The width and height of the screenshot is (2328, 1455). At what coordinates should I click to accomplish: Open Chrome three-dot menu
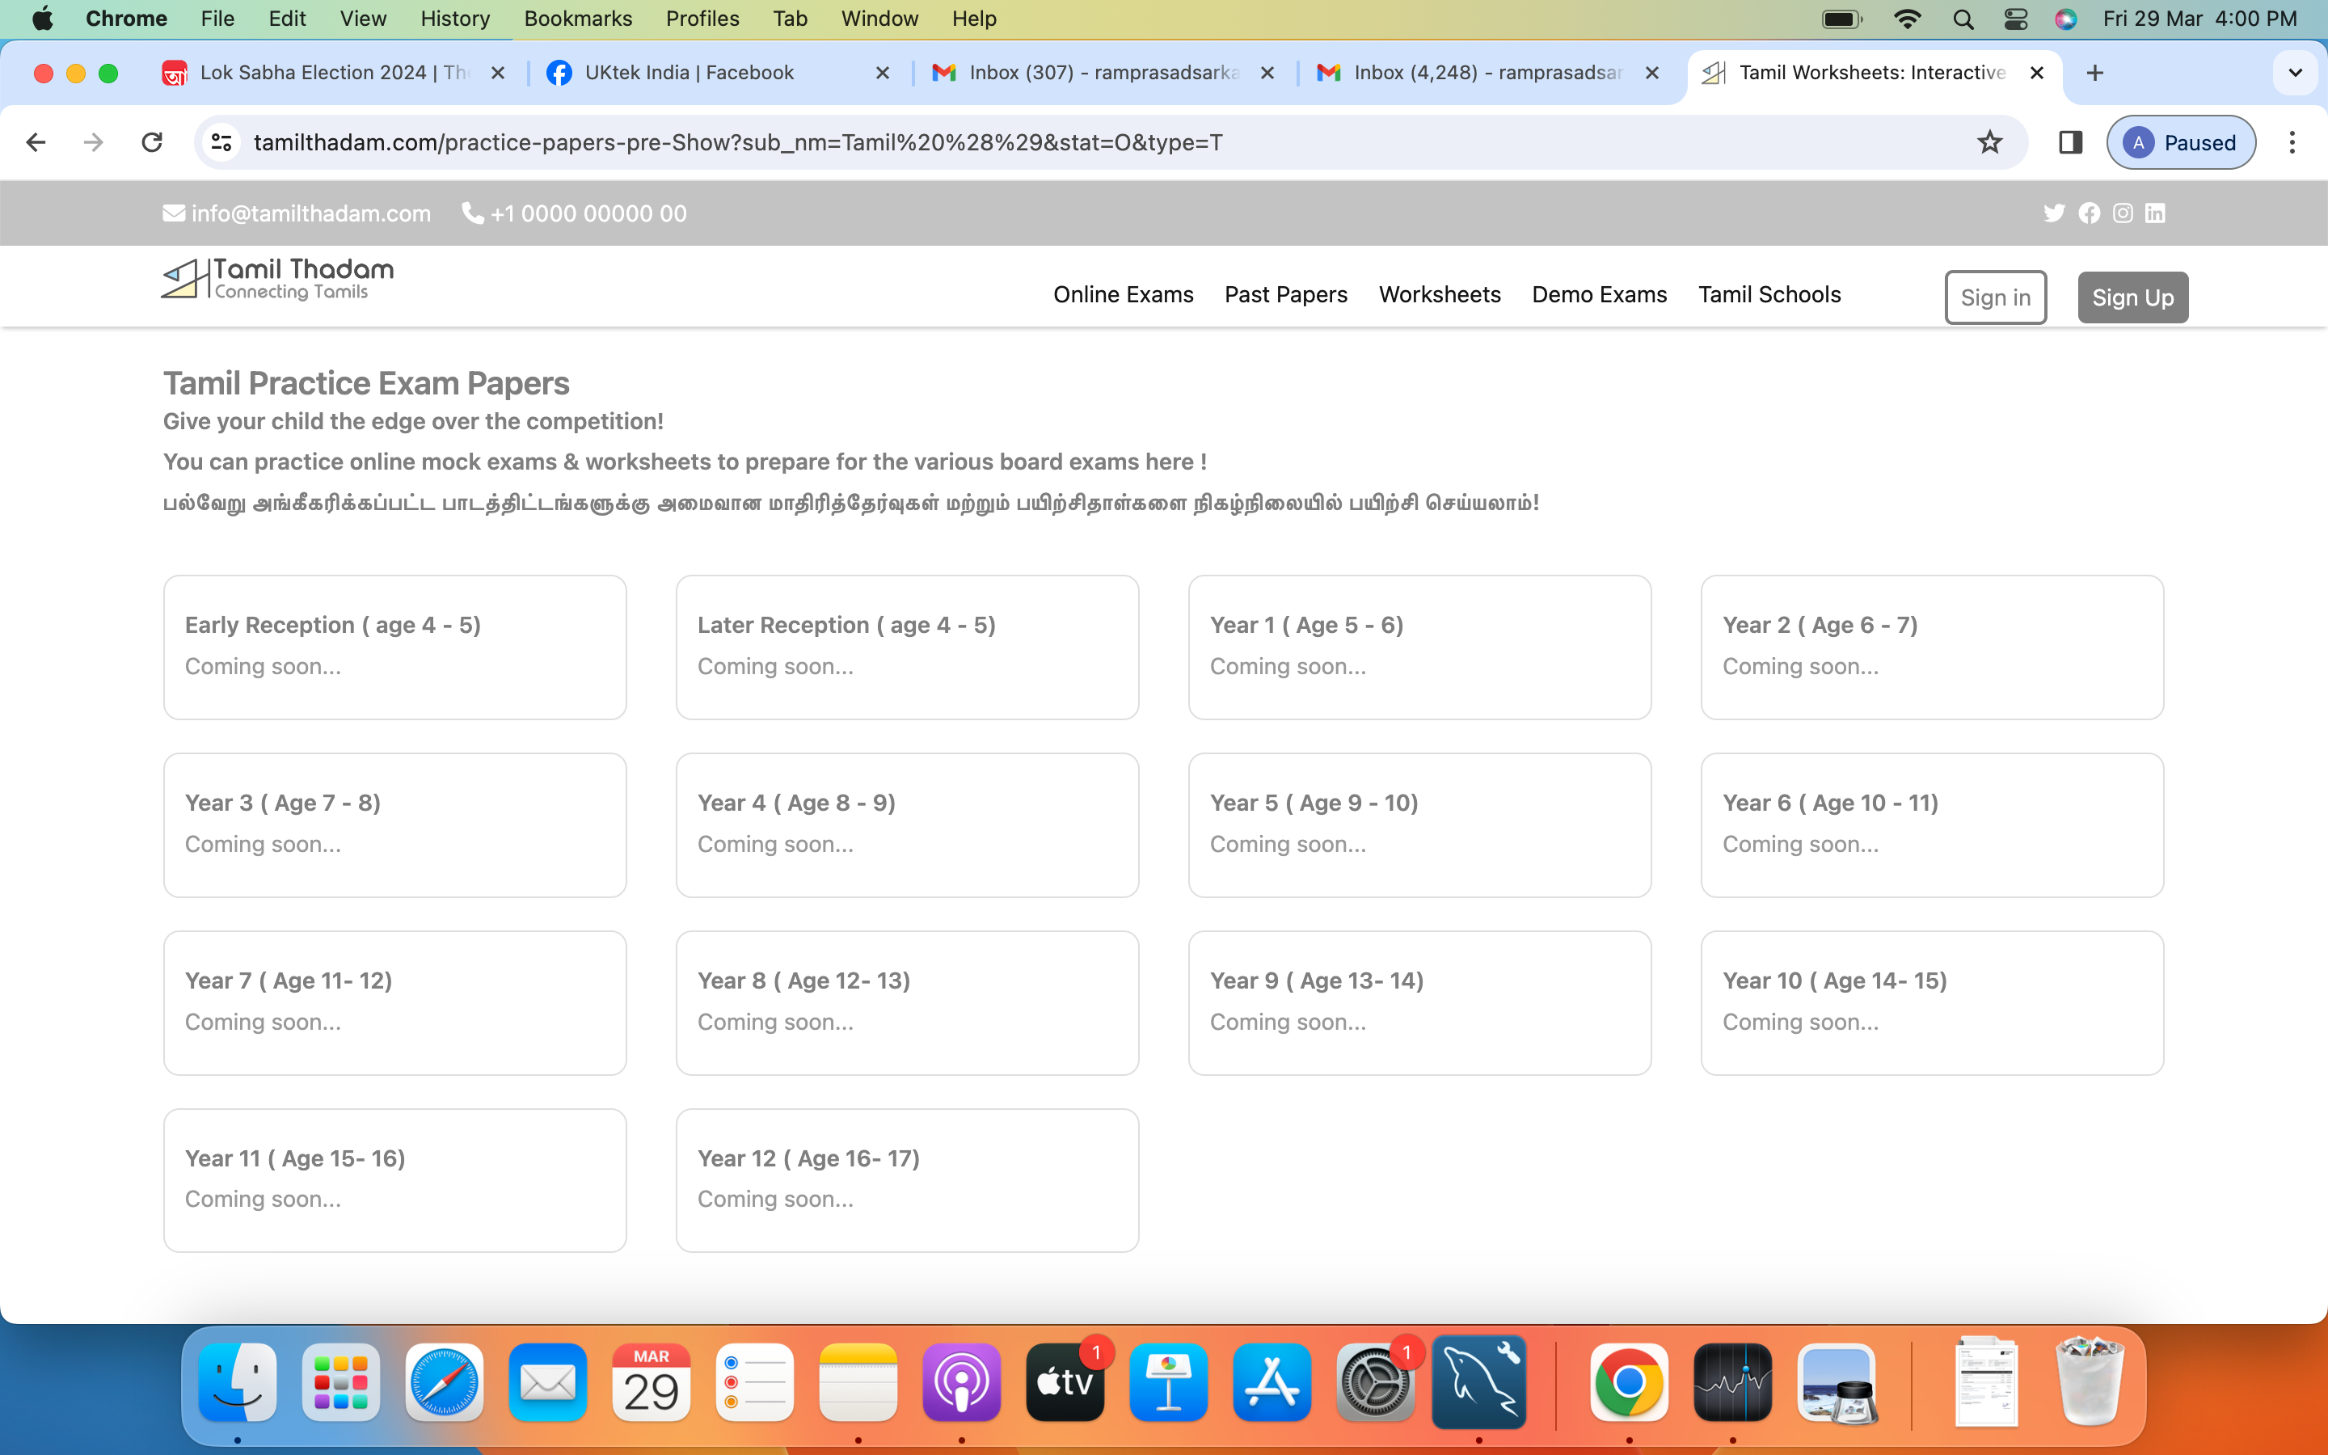tap(2292, 142)
